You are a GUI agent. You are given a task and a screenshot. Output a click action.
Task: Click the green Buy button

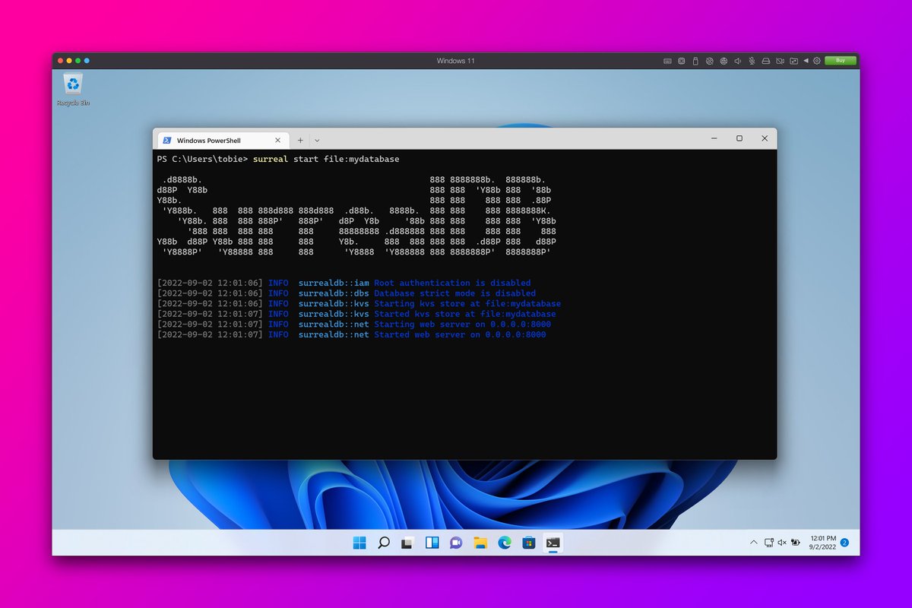841,61
